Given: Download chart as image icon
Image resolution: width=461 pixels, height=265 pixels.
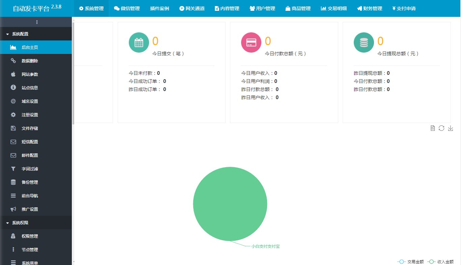Looking at the screenshot, I should [451, 128].
